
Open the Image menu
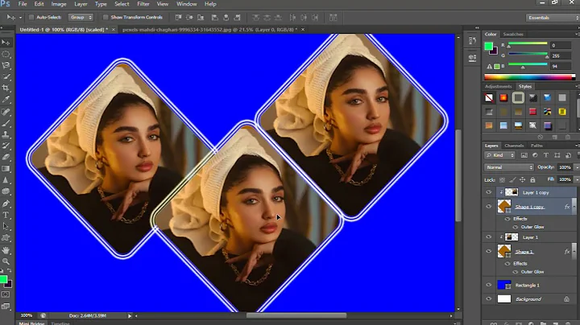59,4
